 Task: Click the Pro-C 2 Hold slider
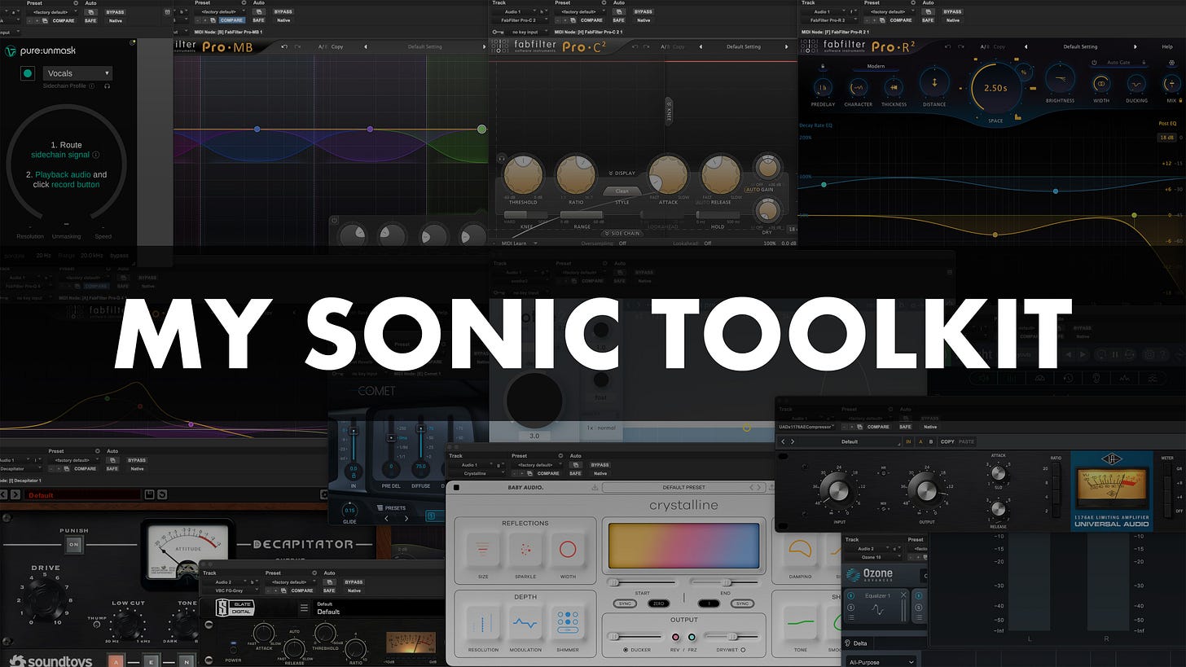(717, 215)
